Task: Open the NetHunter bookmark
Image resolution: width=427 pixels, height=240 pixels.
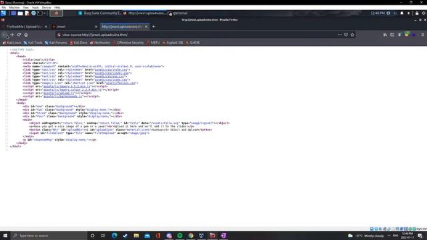Action: click(x=100, y=43)
